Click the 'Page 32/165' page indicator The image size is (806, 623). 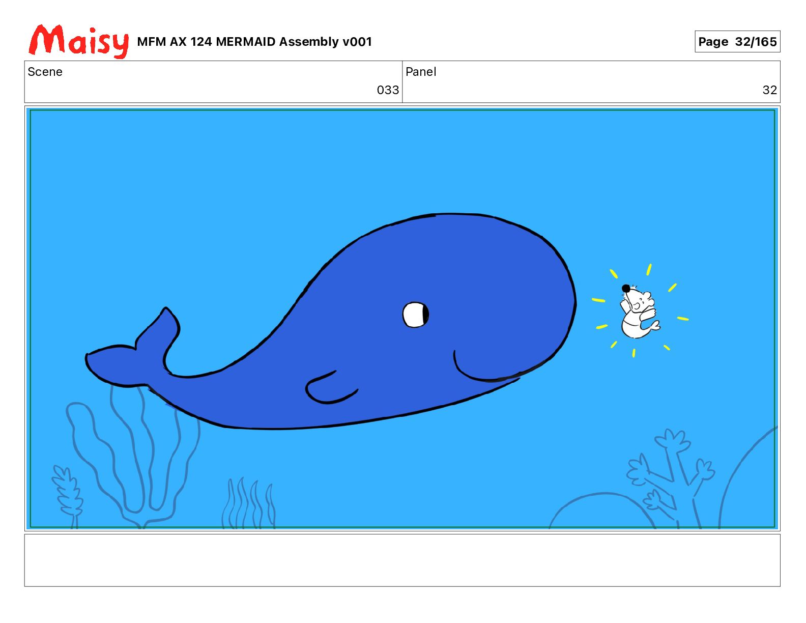coord(737,42)
